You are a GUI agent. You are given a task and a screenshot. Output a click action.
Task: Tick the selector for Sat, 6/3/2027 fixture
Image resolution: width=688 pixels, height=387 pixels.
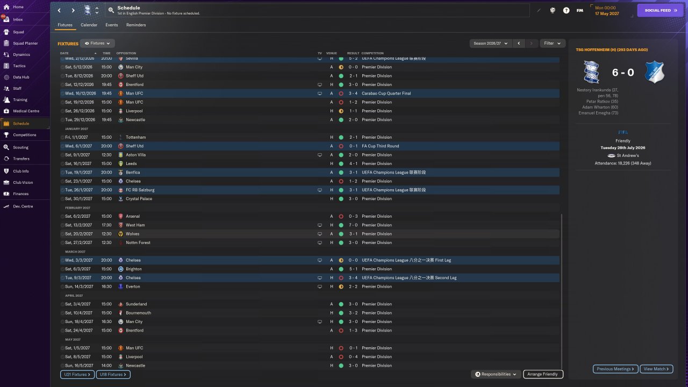pos(62,269)
